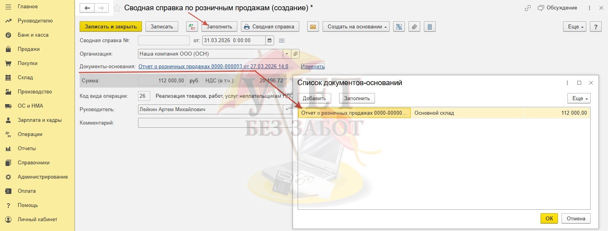Image resolution: width=608 pixels, height=231 pixels.
Task: Click the Изменить link
Action: [x=313, y=67]
